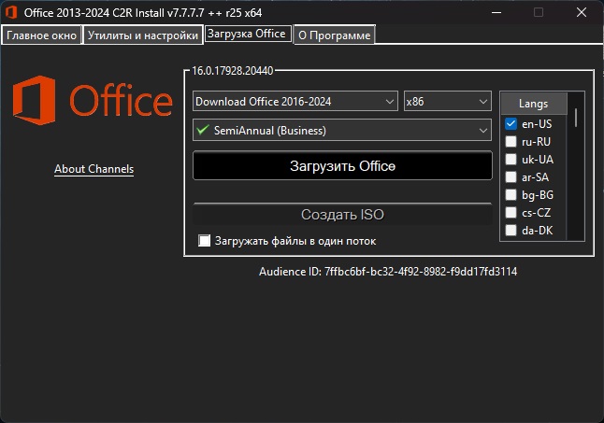
Task: Expand the Download Office 2016-2024 dropdown
Action: click(x=295, y=101)
